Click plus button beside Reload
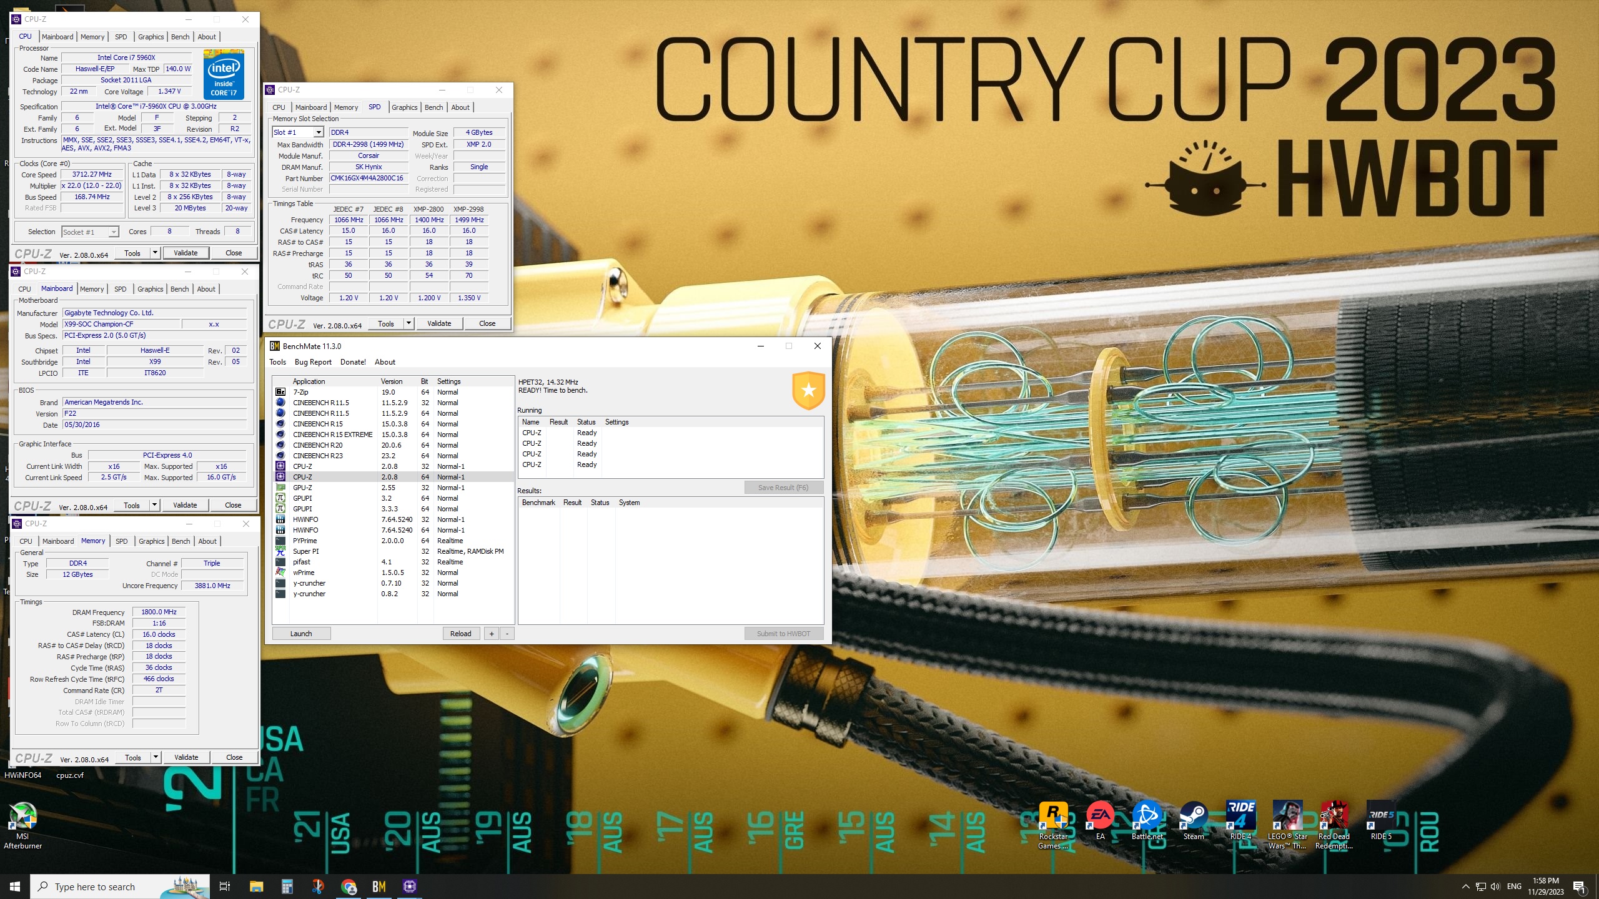The width and height of the screenshot is (1599, 899). (492, 634)
